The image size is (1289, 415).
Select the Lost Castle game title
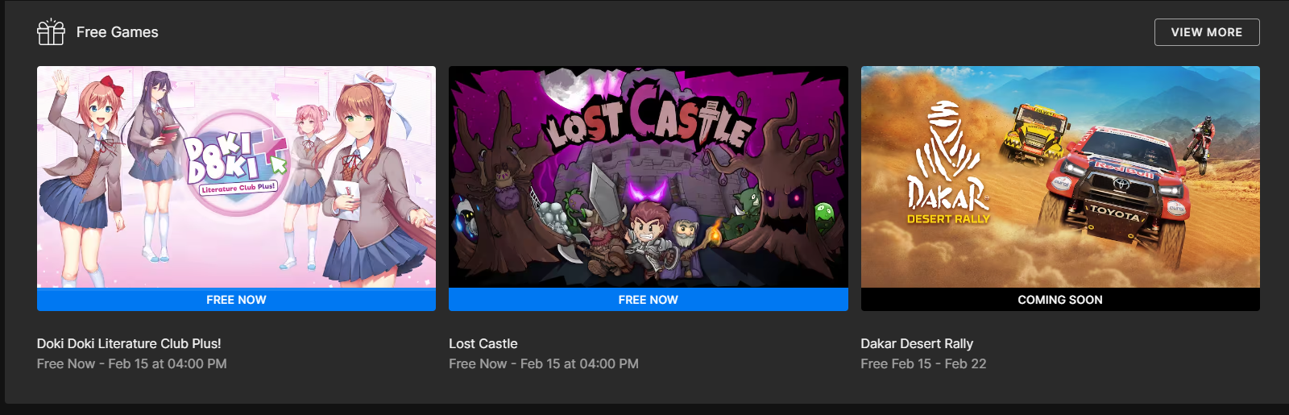(x=483, y=343)
